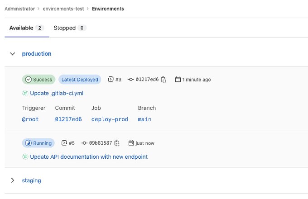
Task: Click the 'just now' timestamp
Action: pos(145,143)
